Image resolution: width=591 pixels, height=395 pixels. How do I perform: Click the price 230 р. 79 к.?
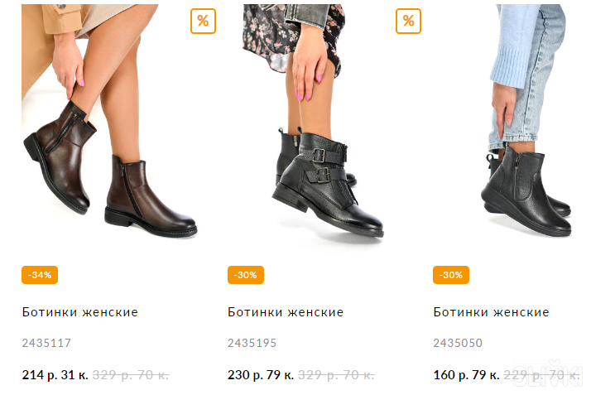[261, 375]
